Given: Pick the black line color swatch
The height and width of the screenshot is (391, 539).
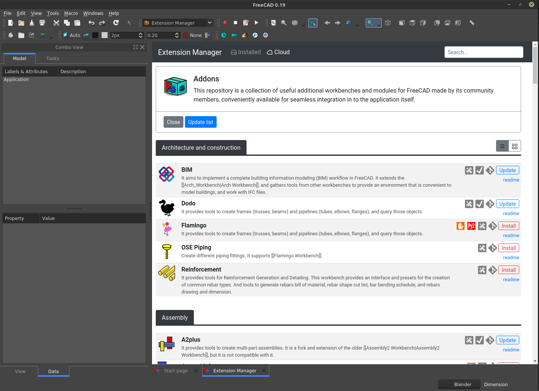Looking at the screenshot, I should 95,35.
